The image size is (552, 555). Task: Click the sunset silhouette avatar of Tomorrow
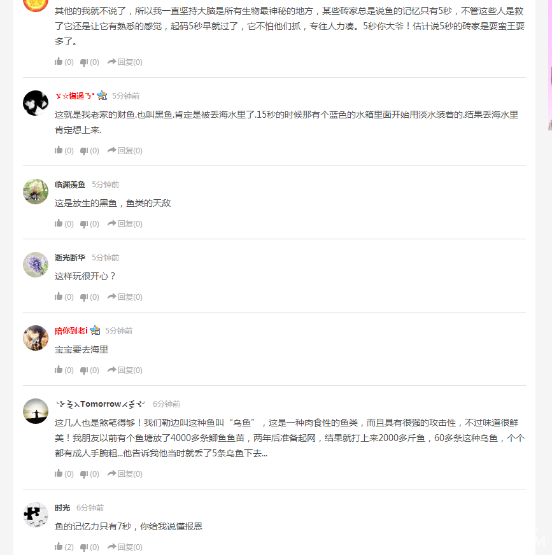click(36, 411)
